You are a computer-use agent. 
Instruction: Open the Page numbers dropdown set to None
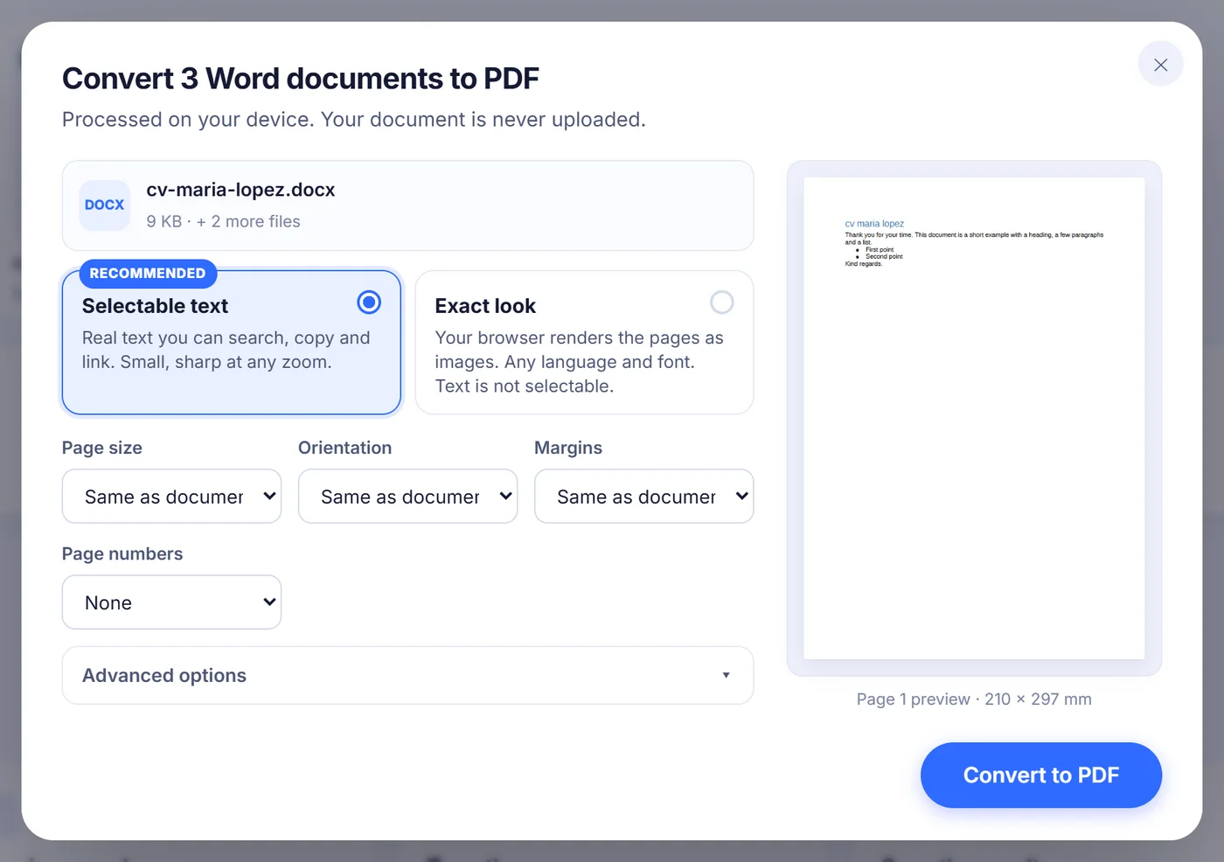point(171,602)
